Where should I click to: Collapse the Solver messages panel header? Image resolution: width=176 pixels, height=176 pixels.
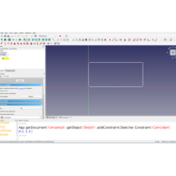coord(21,85)
